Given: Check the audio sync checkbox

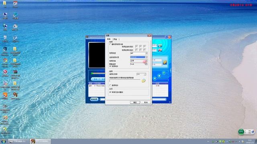Looking at the screenshot, I should [x=110, y=85].
